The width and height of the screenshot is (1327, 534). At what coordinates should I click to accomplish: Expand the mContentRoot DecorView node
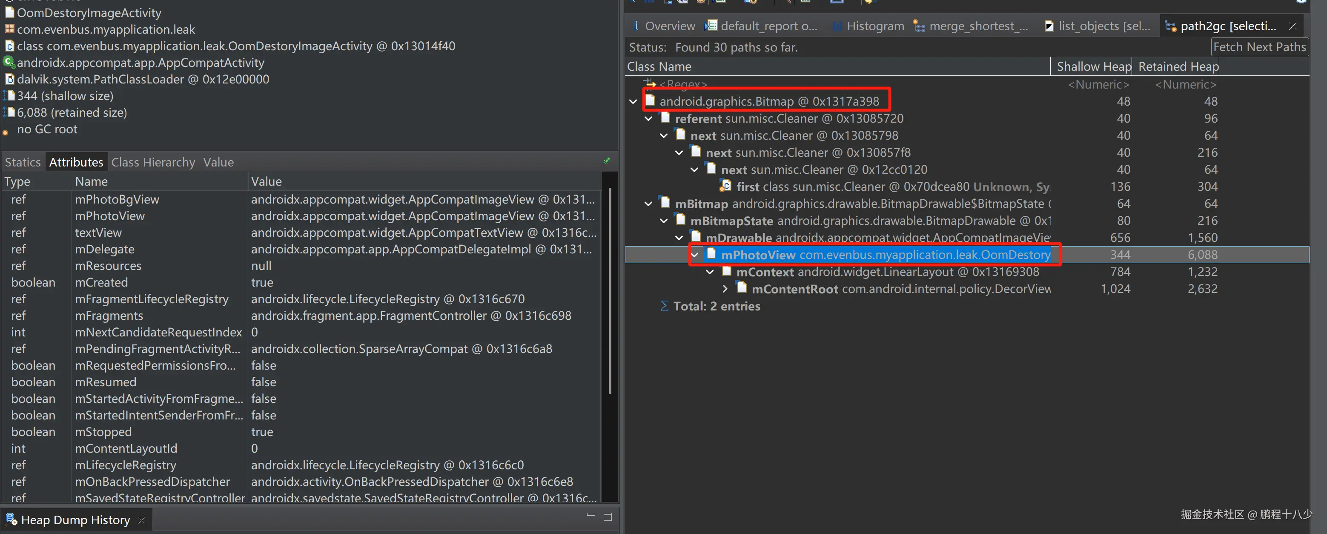click(x=725, y=289)
